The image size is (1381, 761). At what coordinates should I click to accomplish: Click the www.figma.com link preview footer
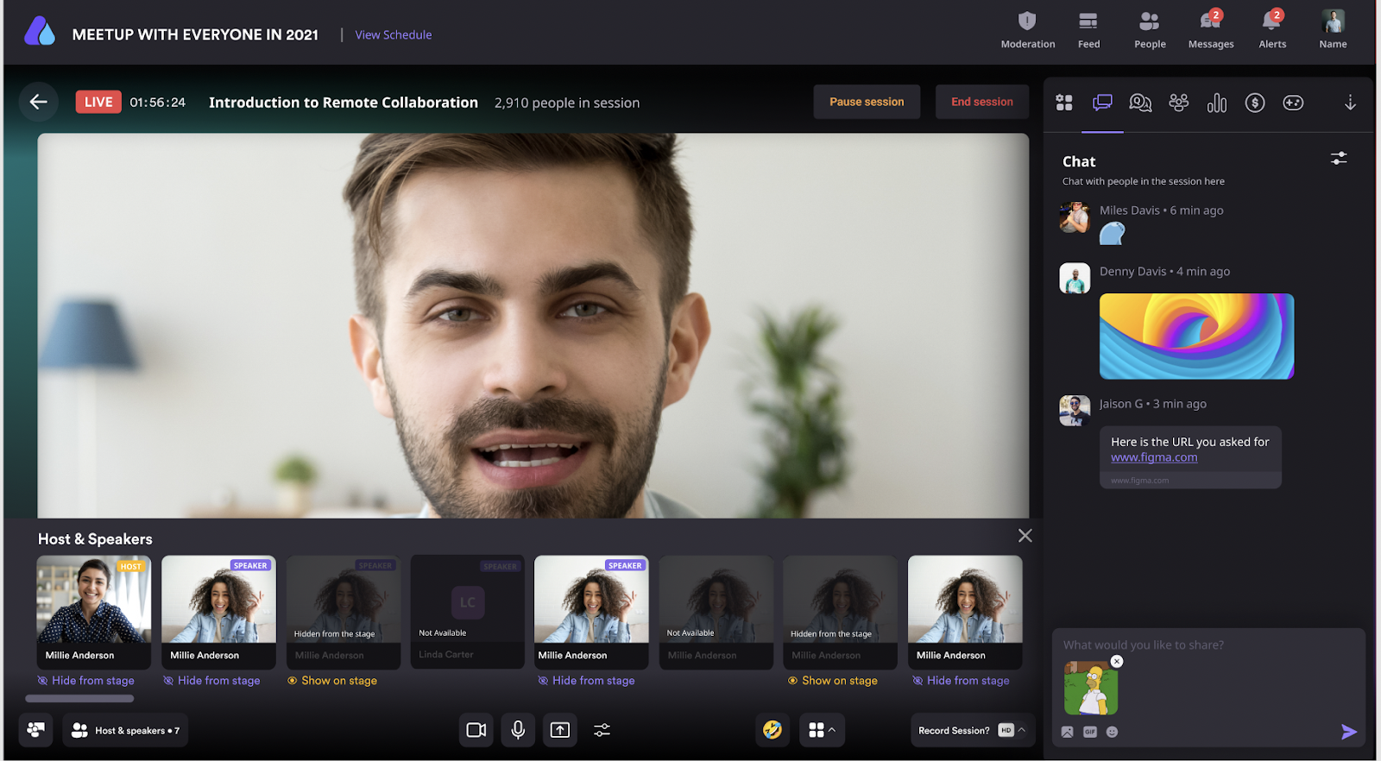pyautogui.click(x=1190, y=481)
